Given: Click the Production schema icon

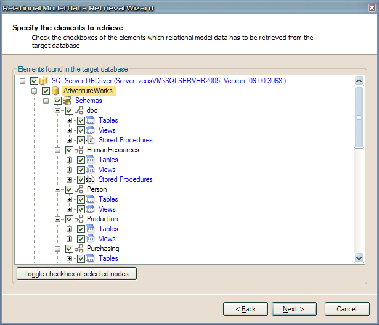Looking at the screenshot, I should coord(79,219).
